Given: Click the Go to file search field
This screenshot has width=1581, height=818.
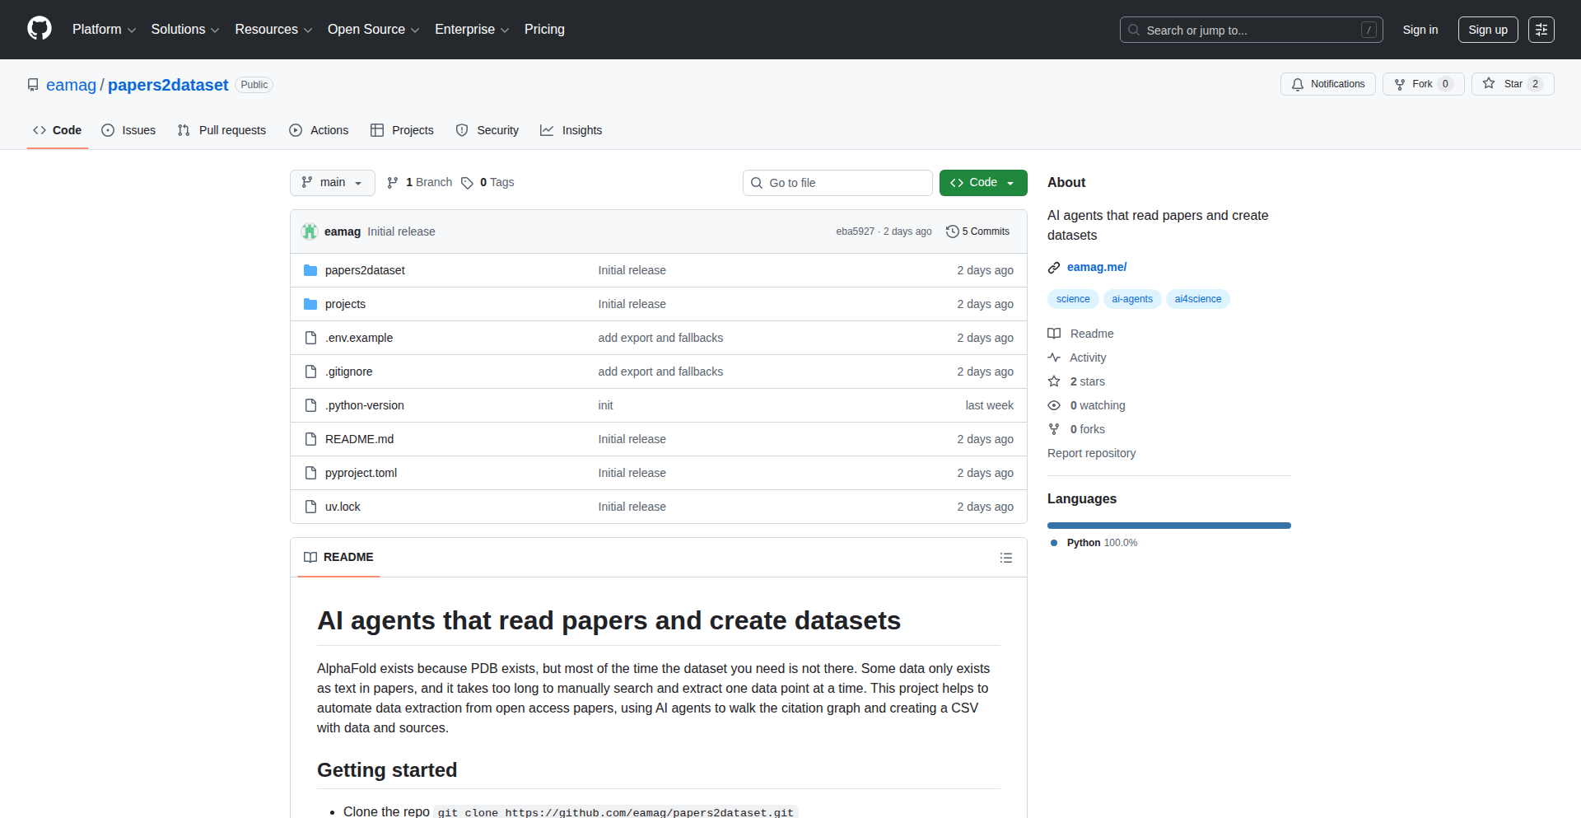Looking at the screenshot, I should point(837,183).
